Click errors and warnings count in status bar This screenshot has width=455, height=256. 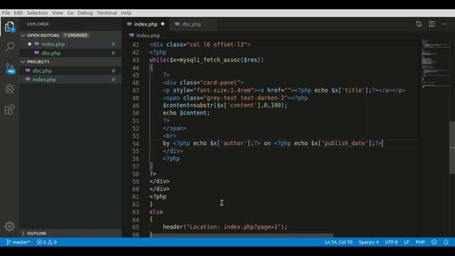[47, 242]
